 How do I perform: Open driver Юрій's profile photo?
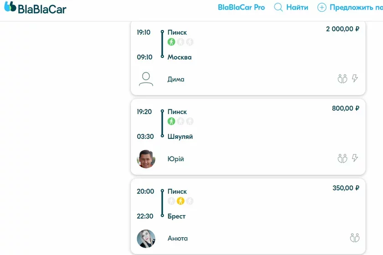click(x=146, y=159)
